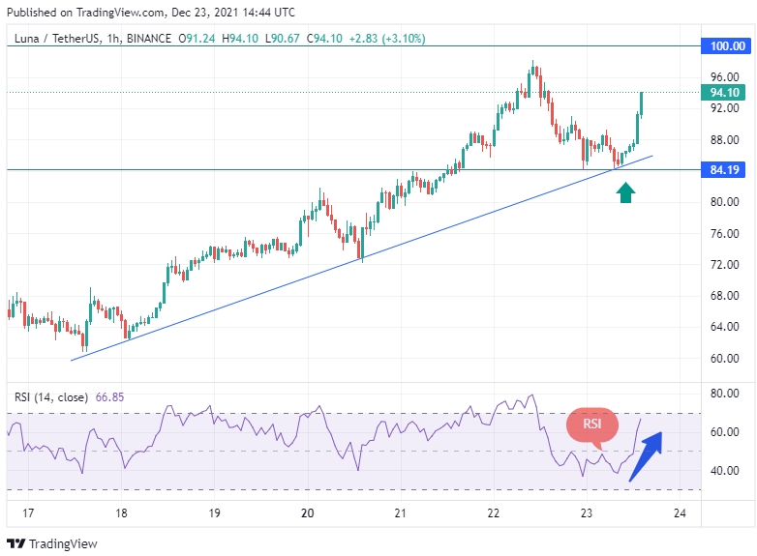Image resolution: width=757 pixels, height=556 pixels.
Task: Click the low value L90.67
Action: 283,39
